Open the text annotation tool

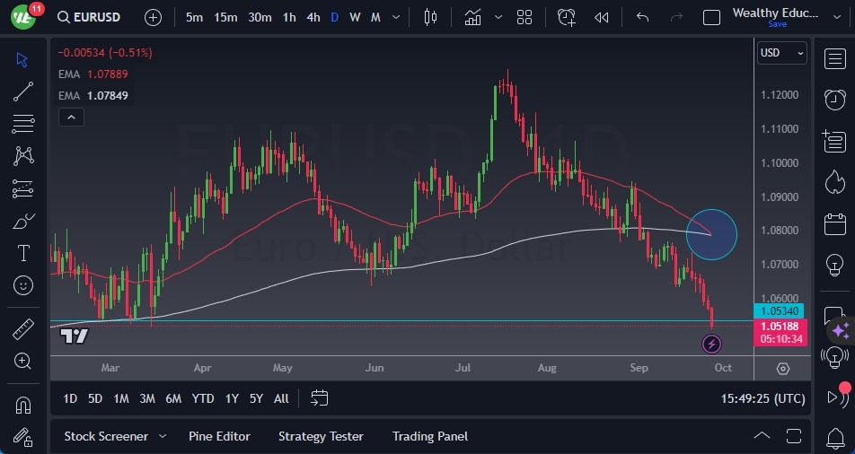(x=23, y=253)
